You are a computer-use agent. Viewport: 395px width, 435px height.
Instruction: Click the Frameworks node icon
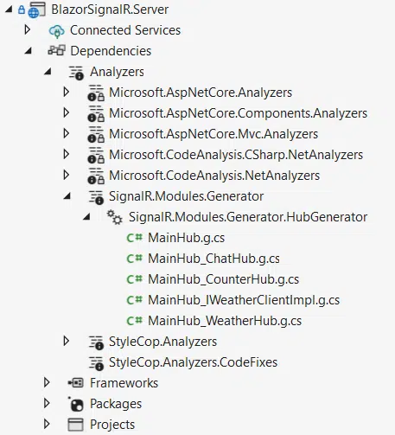75,383
